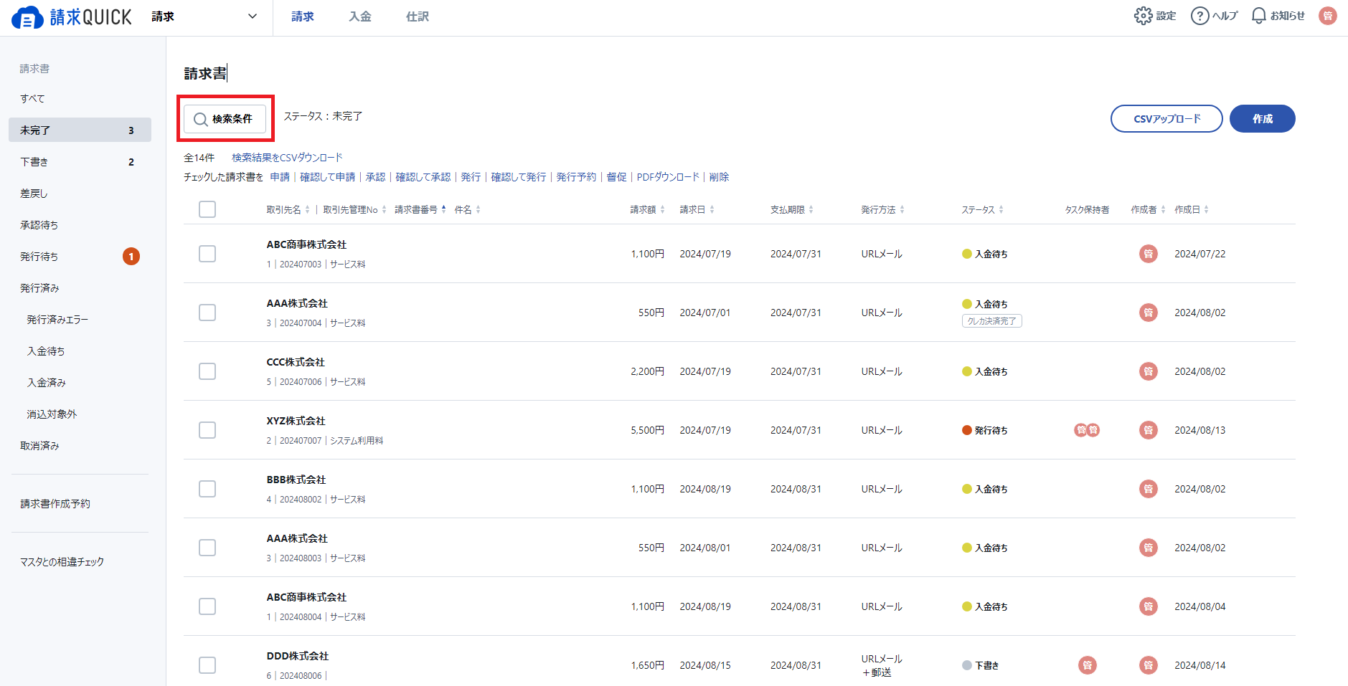The image size is (1348, 686).
Task: Switch to the 仕訳 tab
Action: click(x=418, y=16)
